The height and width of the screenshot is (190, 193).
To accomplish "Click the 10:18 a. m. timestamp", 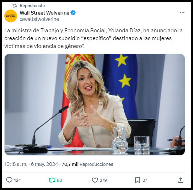I will (16, 164).
